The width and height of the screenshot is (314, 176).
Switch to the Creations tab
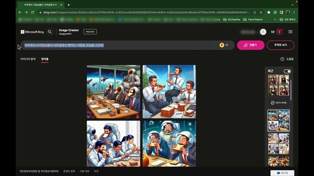pyautogui.click(x=45, y=59)
